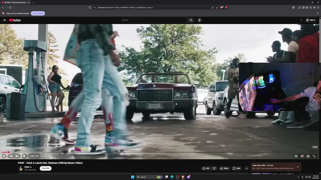Show hidden system tray icons
Image resolution: width=321 pixels, height=180 pixels.
pos(298,177)
